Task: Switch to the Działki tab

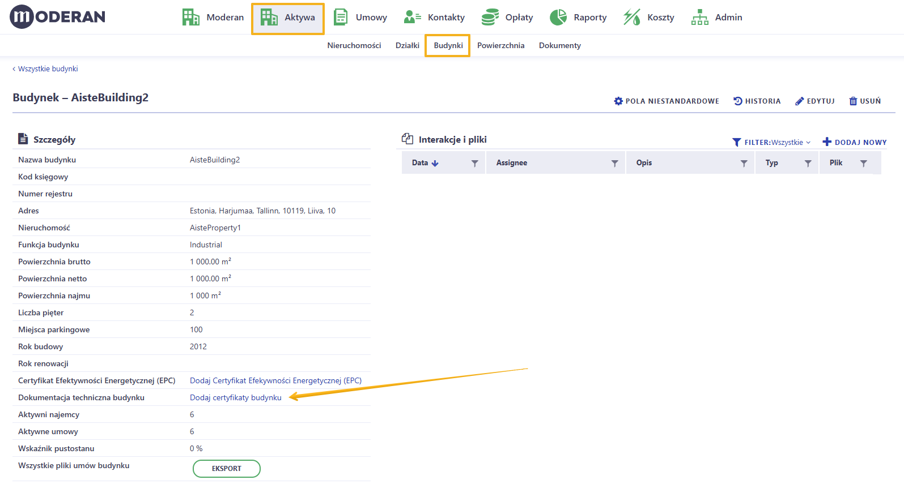Action: pyautogui.click(x=408, y=45)
